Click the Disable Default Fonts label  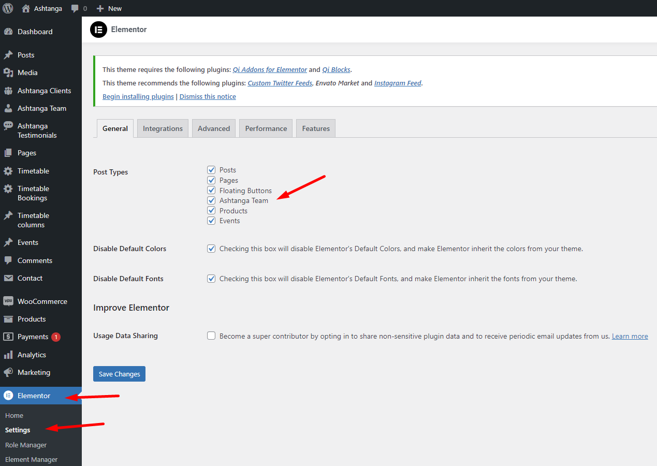point(128,279)
